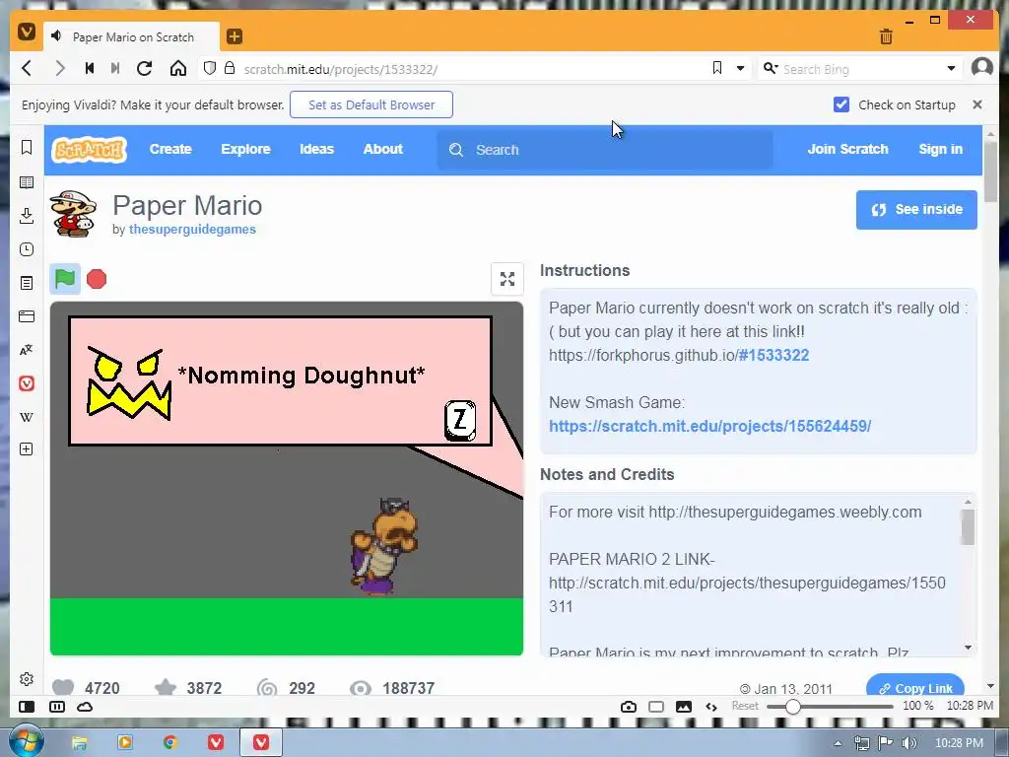Open the shield content blocker icon
Image resolution: width=1009 pixels, height=757 pixels.
(209, 68)
